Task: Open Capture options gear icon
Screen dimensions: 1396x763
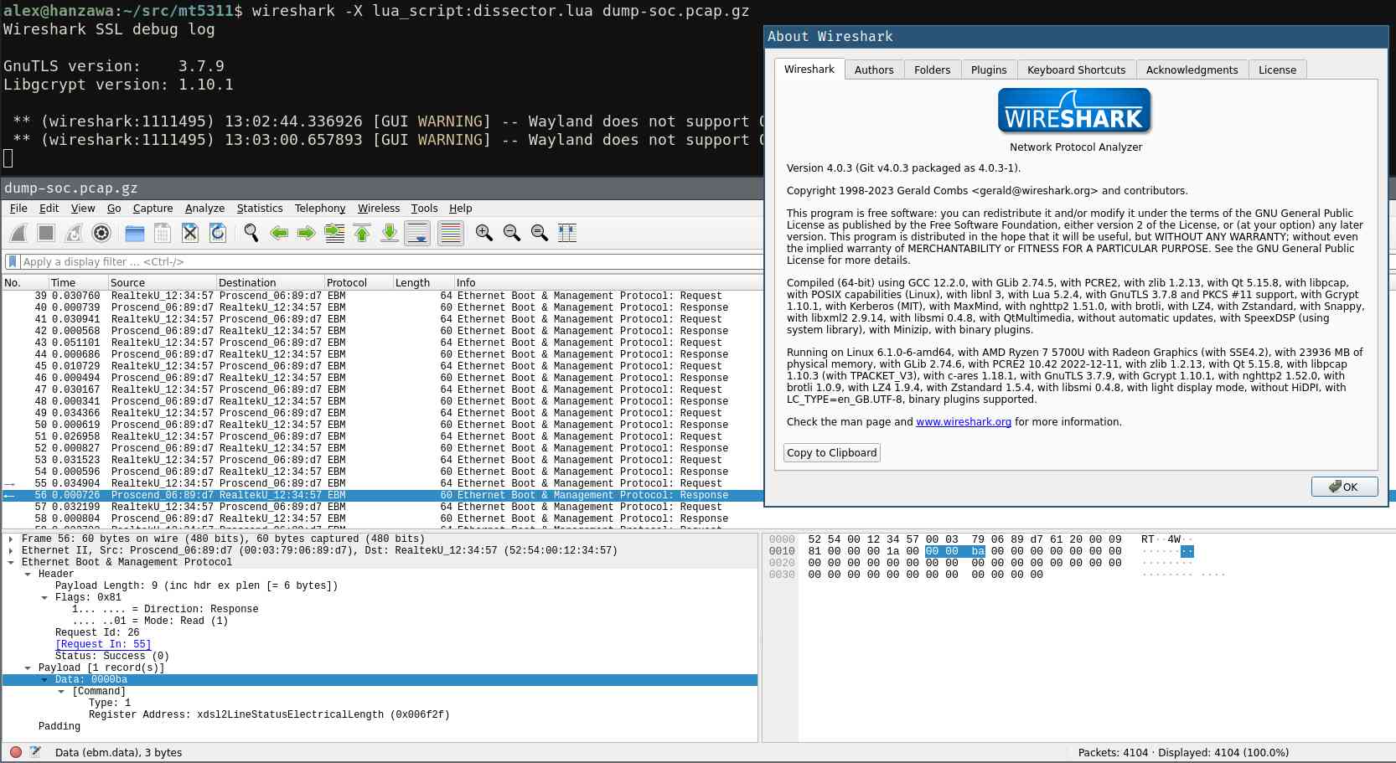Action: (101, 233)
